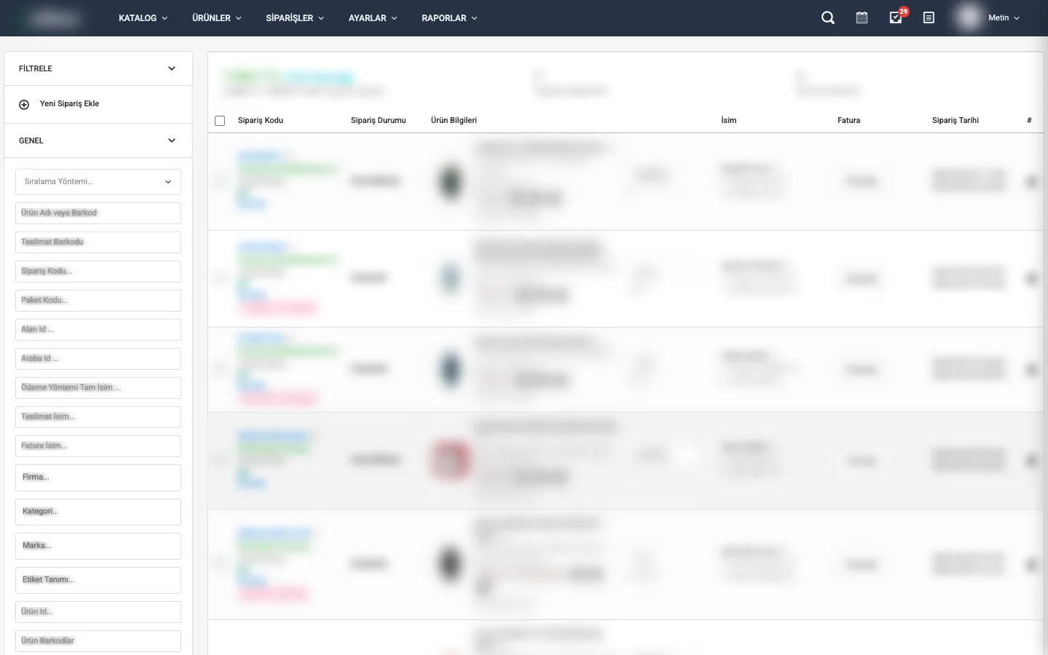The image size is (1048, 655).
Task: Click the document list icon in header
Action: pyautogui.click(x=929, y=18)
